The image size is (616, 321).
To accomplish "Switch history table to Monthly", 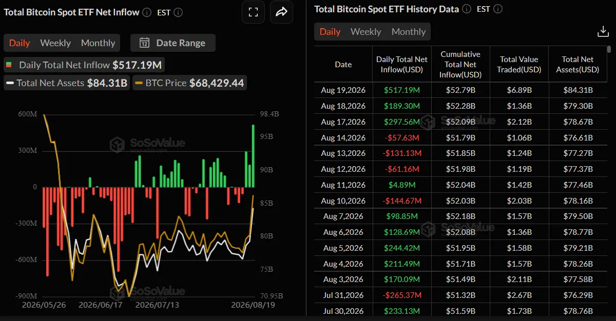I will pyautogui.click(x=409, y=32).
